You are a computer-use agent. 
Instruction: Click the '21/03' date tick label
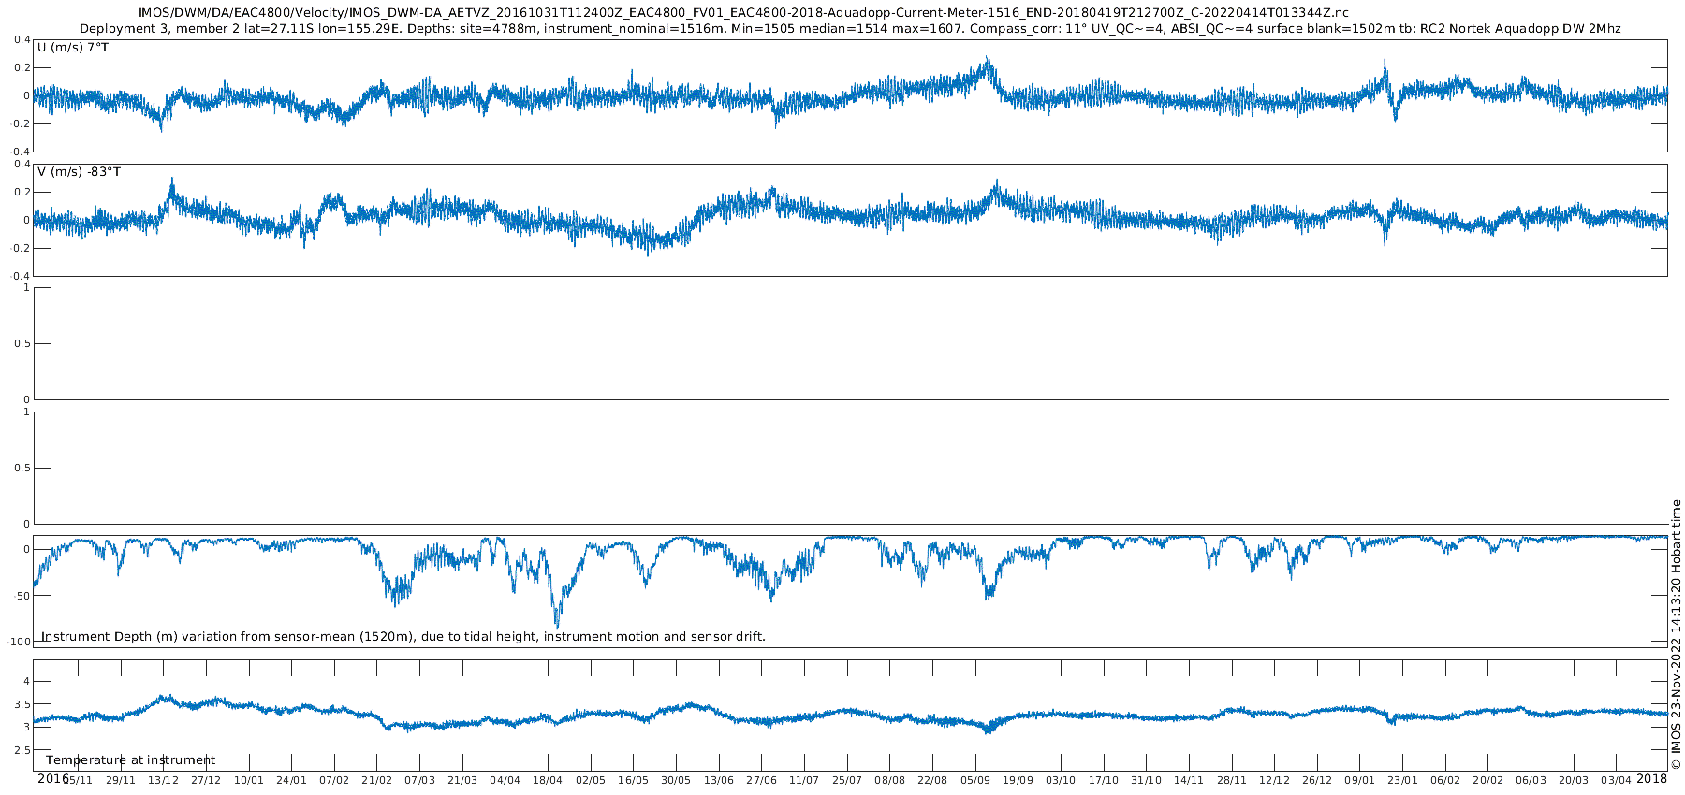pos(462,780)
